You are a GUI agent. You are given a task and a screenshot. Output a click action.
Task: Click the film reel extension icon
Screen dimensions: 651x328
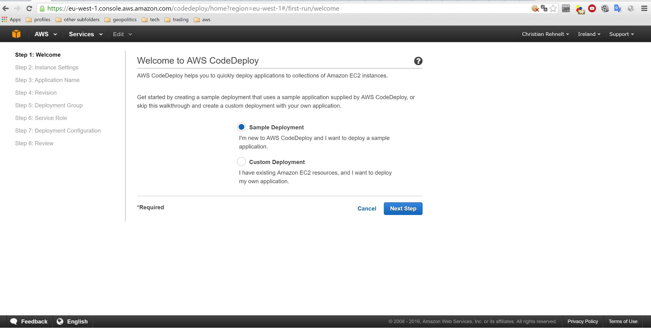tap(605, 9)
